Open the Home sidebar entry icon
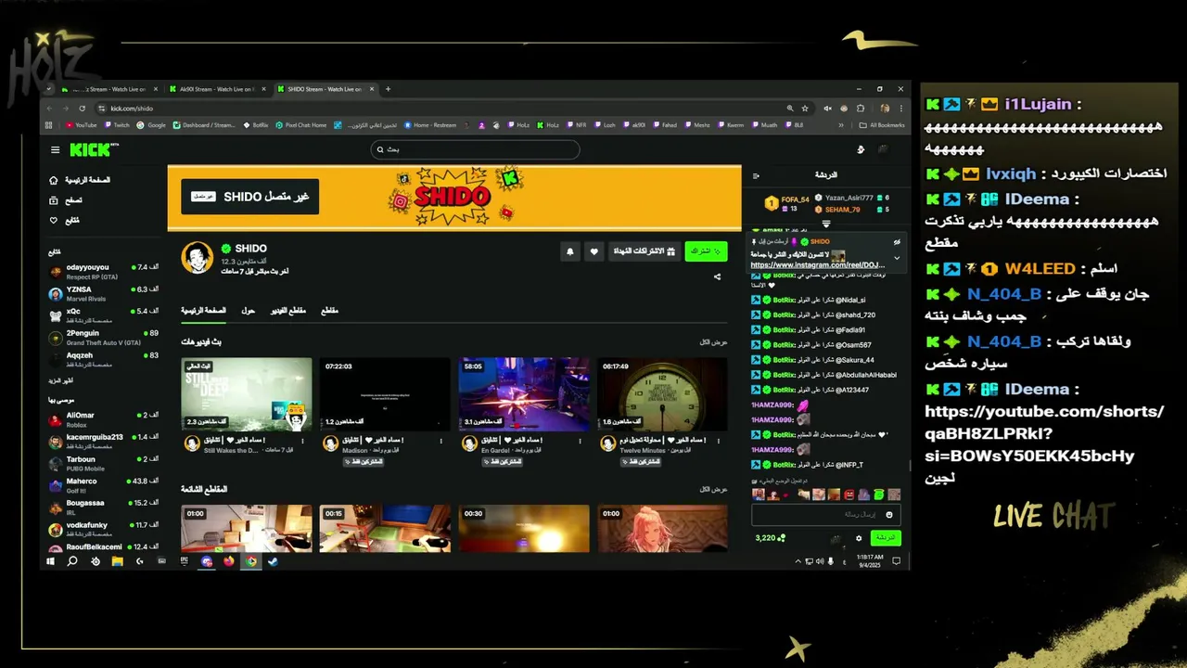This screenshot has width=1187, height=668. pos(54,180)
